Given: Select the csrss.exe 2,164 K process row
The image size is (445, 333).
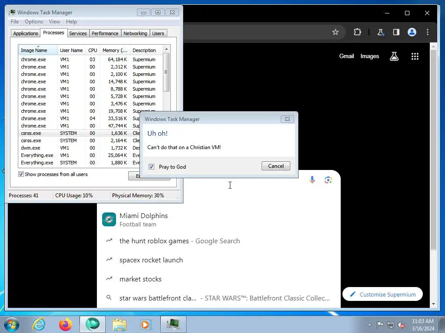Looking at the screenshot, I should 80,140.
